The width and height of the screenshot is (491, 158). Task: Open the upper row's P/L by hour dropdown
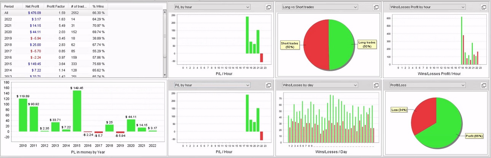(212, 7)
